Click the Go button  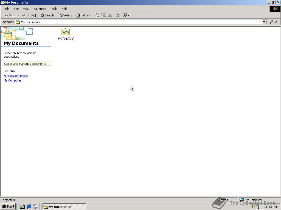point(274,22)
